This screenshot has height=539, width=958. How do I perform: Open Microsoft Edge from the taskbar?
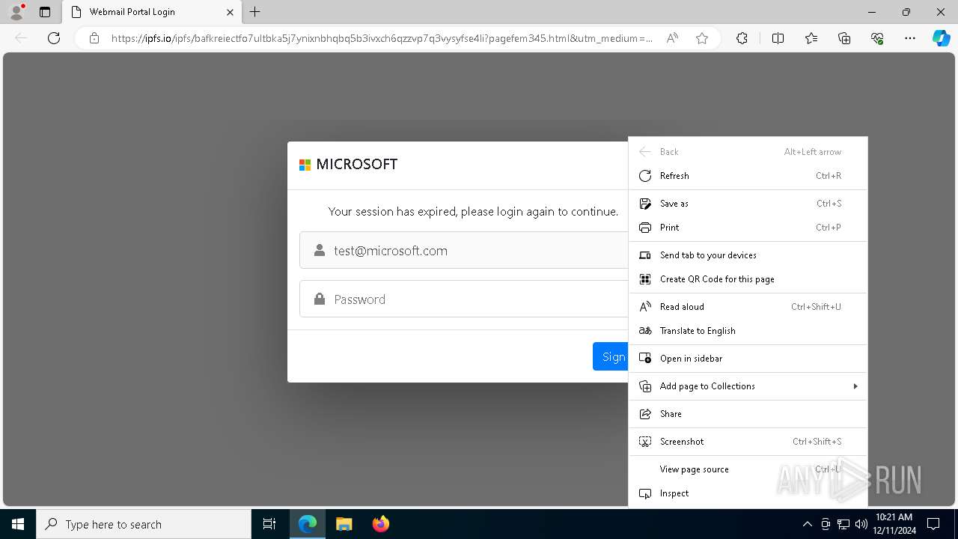pos(308,524)
